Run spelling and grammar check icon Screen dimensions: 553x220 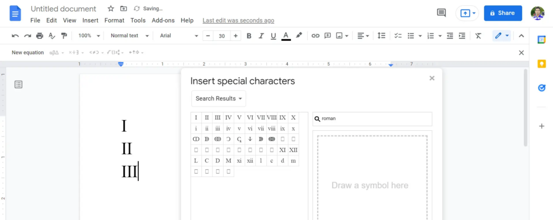pyautogui.click(x=52, y=36)
